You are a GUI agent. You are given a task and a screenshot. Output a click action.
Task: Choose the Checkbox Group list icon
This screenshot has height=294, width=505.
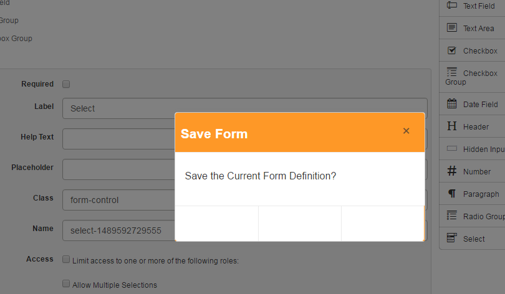452,72
